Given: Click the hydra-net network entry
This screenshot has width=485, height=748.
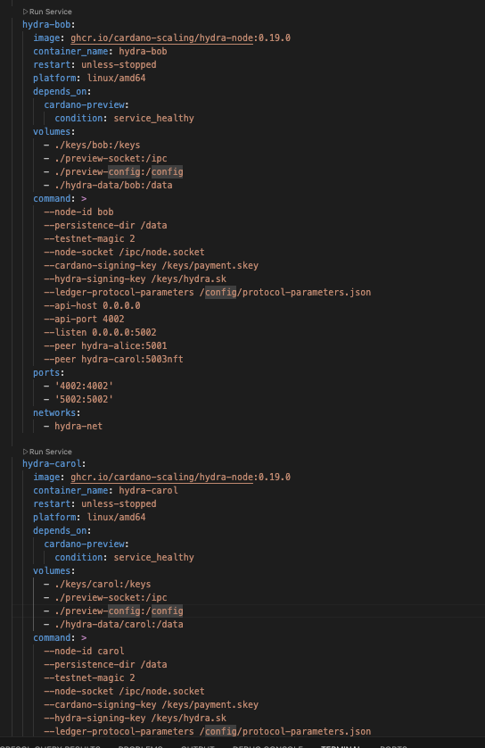Looking at the screenshot, I should coord(78,426).
